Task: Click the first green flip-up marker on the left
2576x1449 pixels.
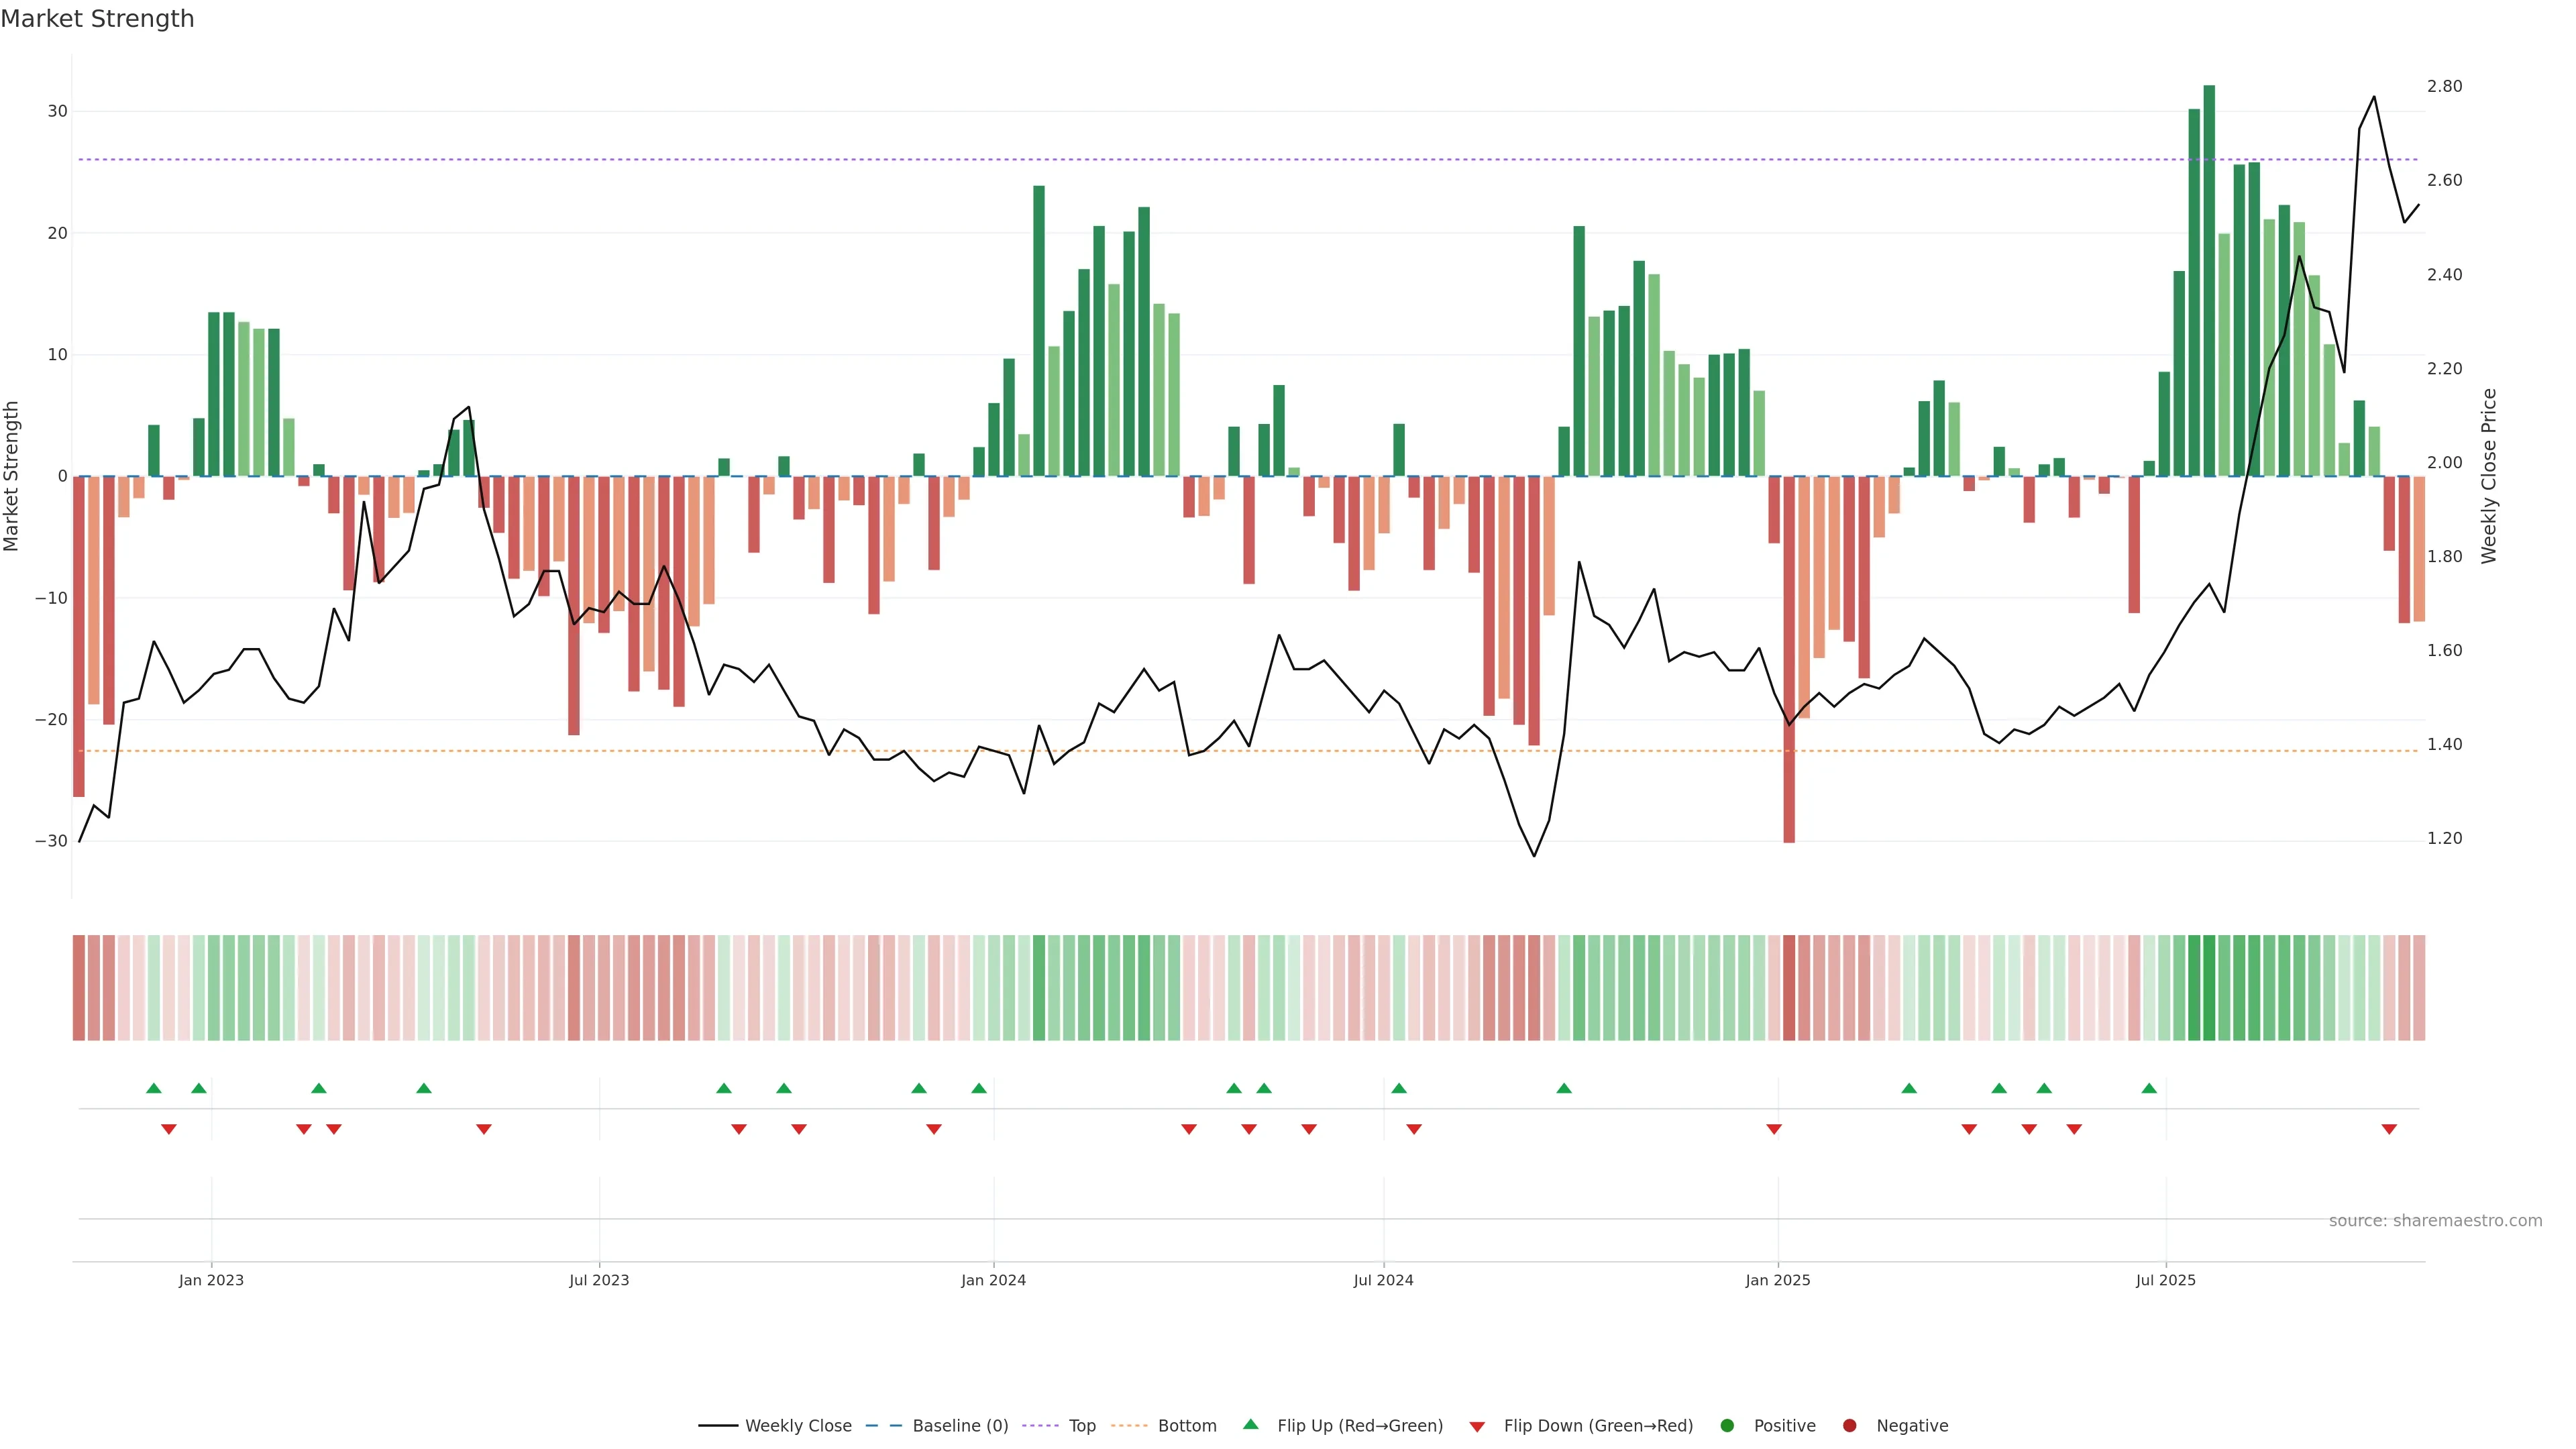Action: [x=153, y=1088]
